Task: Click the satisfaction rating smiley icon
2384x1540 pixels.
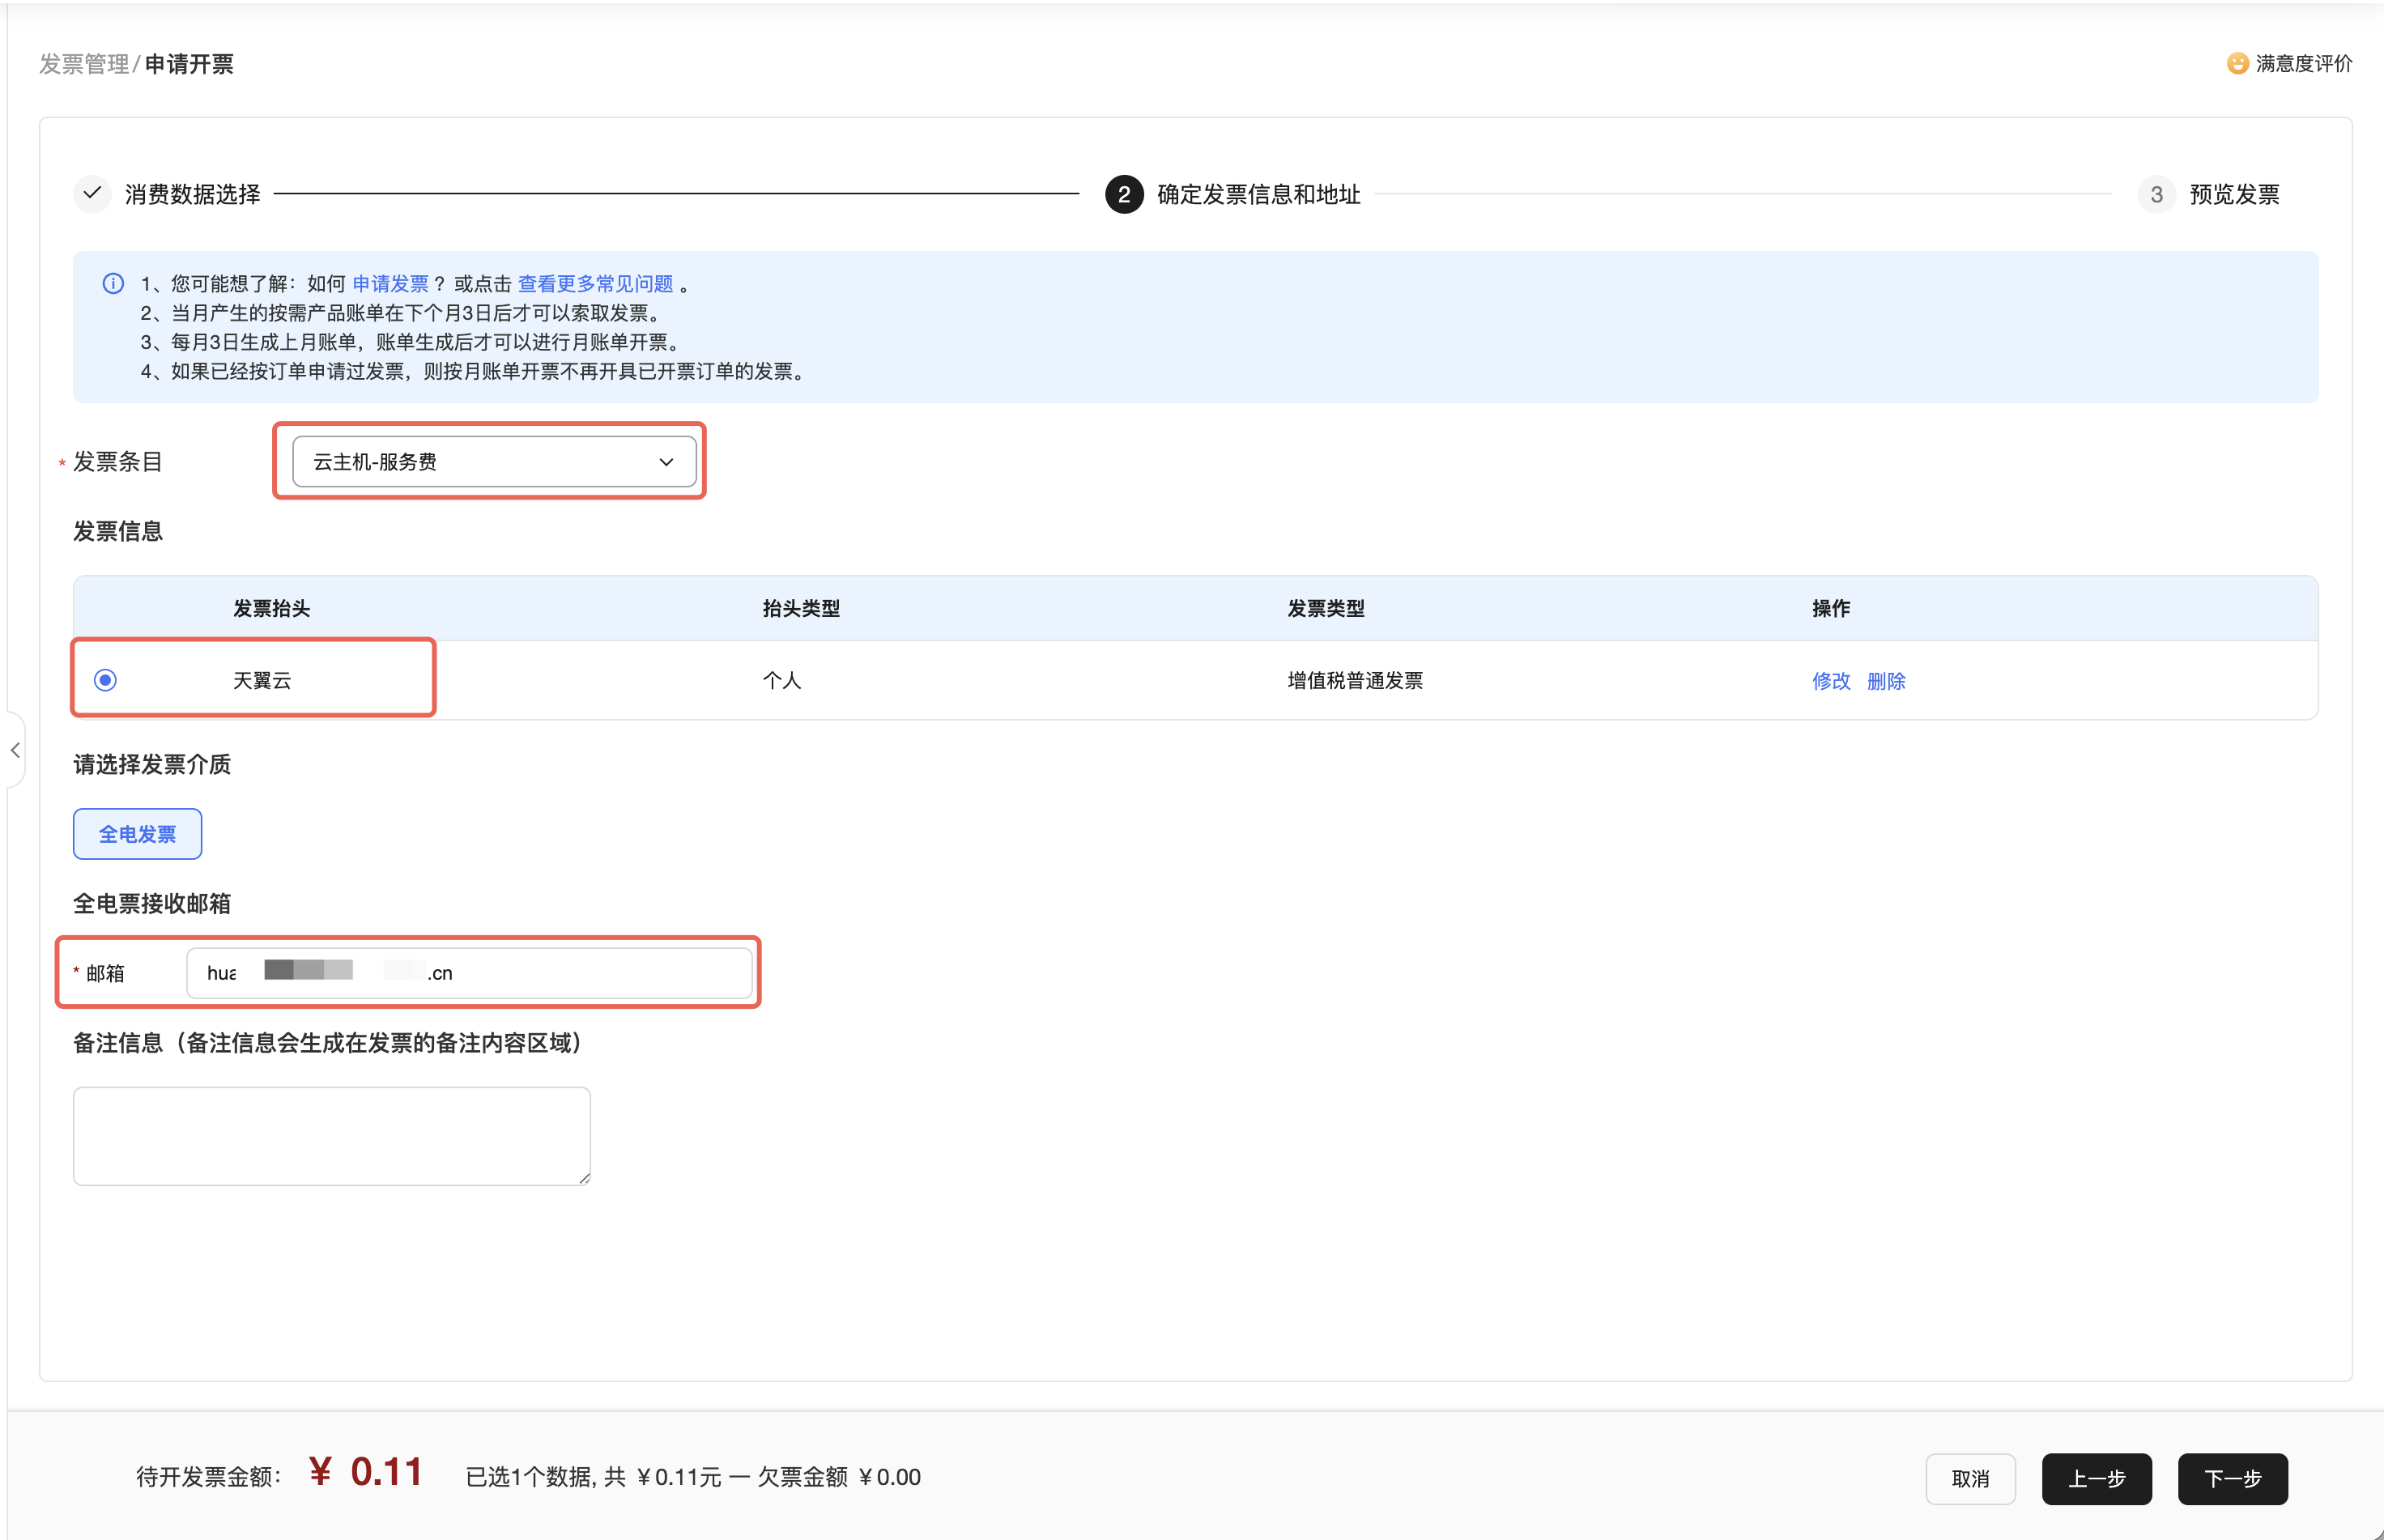Action: (x=2237, y=64)
